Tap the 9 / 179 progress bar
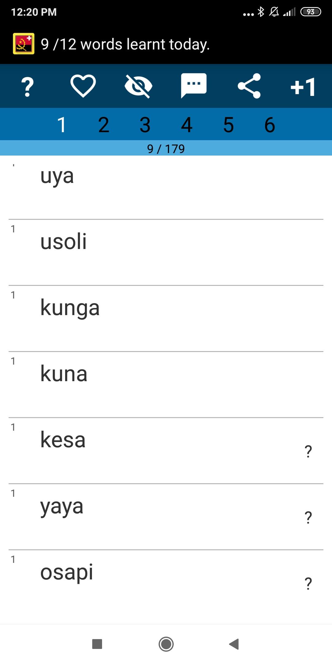Image resolution: width=332 pixels, height=664 pixels. point(166,148)
